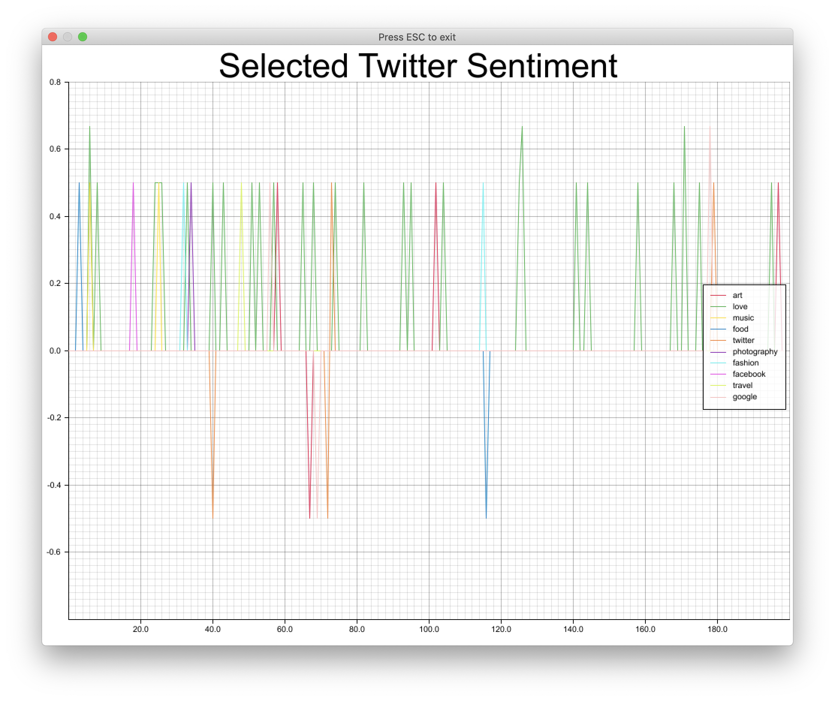Click the red close window button
The image size is (835, 701).
(x=53, y=37)
